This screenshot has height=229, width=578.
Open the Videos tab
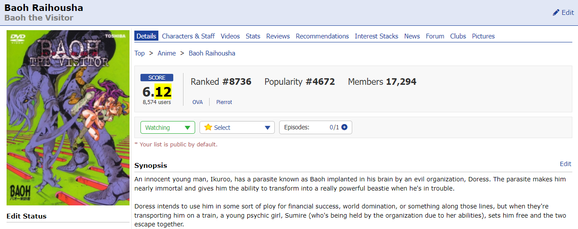pyautogui.click(x=230, y=36)
